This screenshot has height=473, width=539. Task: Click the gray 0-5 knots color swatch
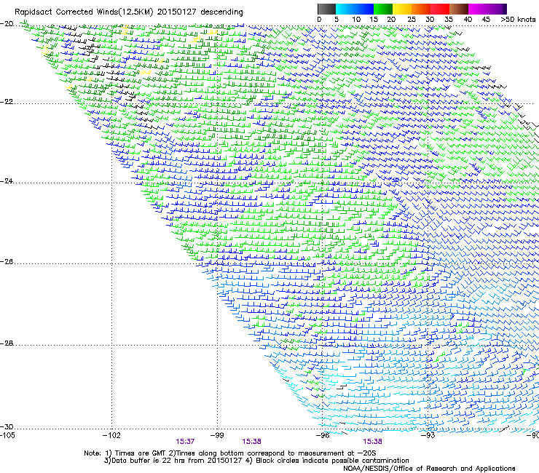326,9
